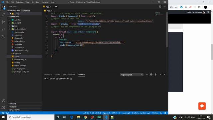Expand the android folder

[10, 23]
